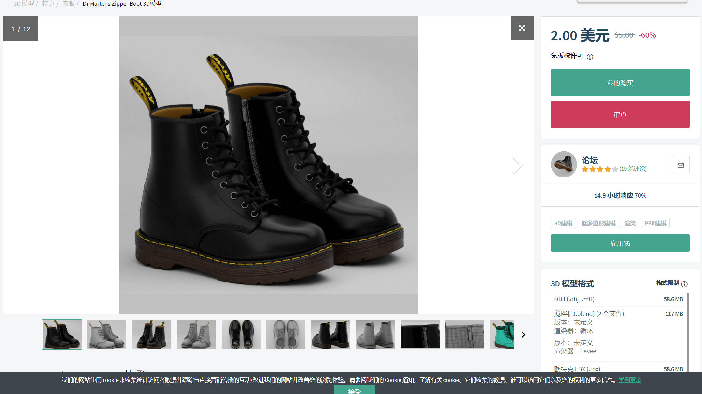This screenshot has height=394, width=702.
Task: Select teal green boot thumbnail
Action: coord(502,335)
